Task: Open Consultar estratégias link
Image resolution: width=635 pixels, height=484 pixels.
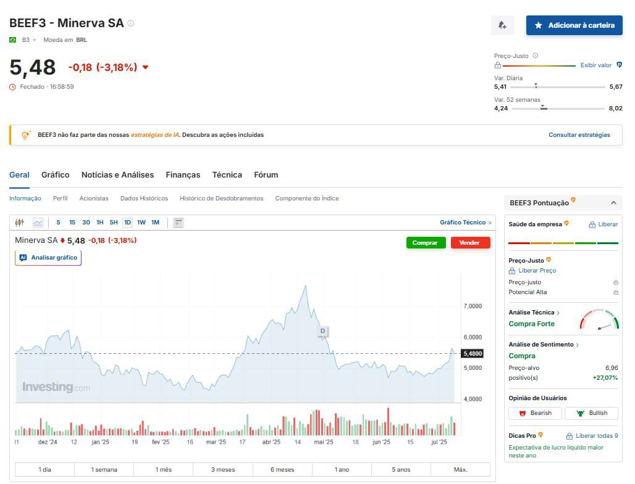Action: pos(579,134)
